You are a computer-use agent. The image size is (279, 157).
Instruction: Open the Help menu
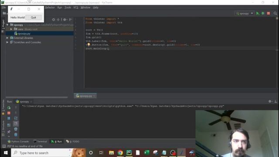coord(95,7)
